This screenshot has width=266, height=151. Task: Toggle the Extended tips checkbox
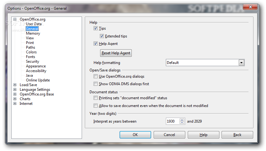pos(102,36)
